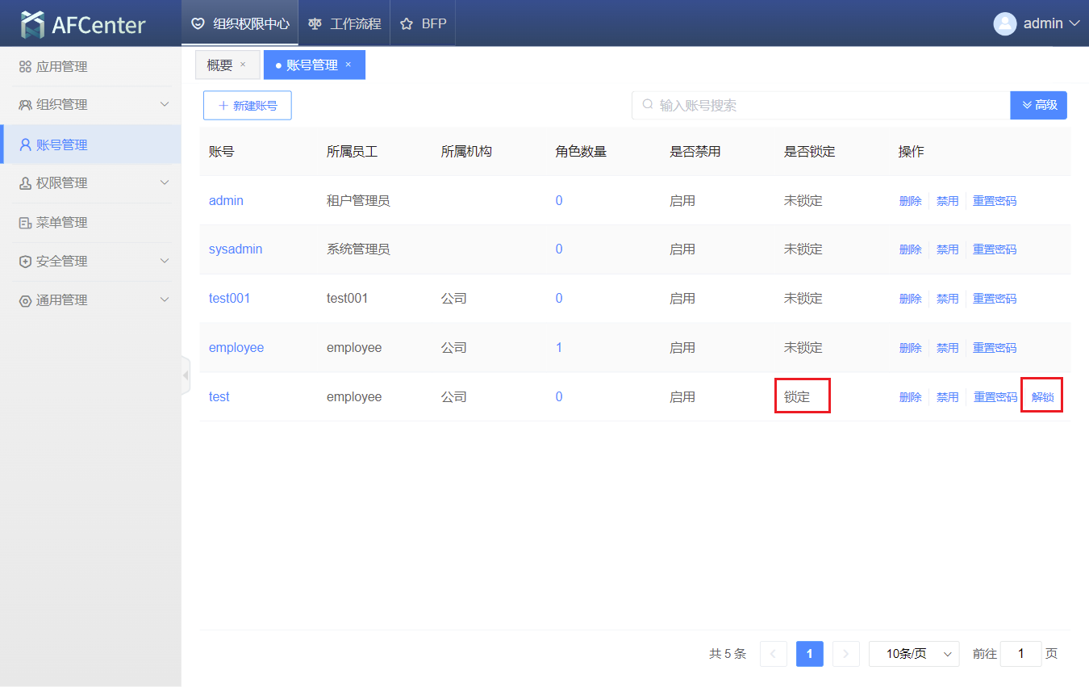Viewport: 1089px width, 687px height.
Task: Click the 账号 column header
Action: [x=221, y=151]
